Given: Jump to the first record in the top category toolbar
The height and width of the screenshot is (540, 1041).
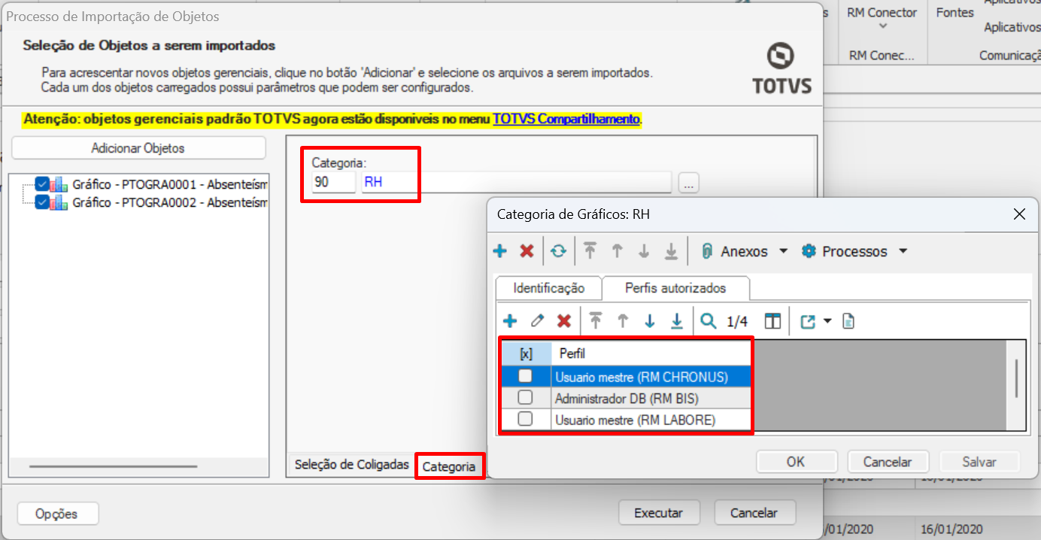Looking at the screenshot, I should pos(590,251).
